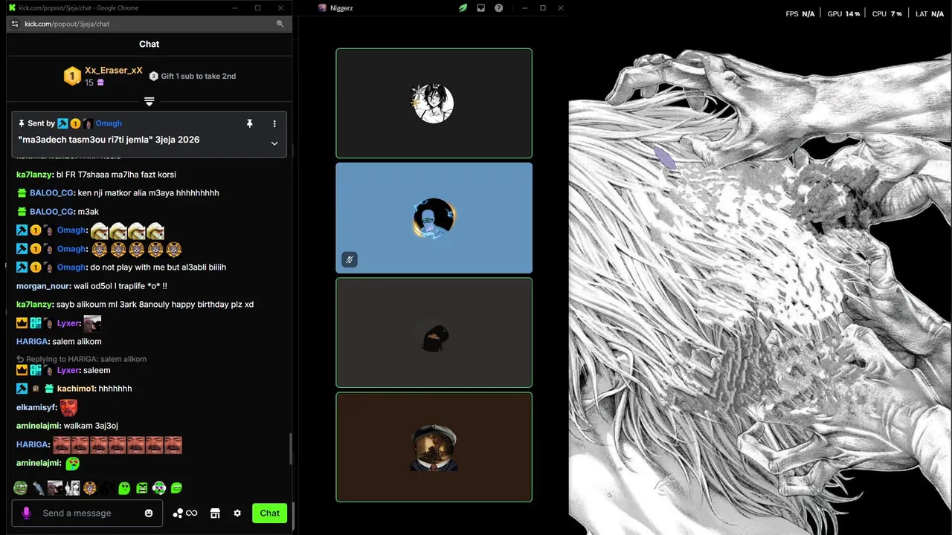Viewport: 952px width, 535px height.
Task: Select the brown participant tile with helmet avatar
Action: click(x=434, y=447)
